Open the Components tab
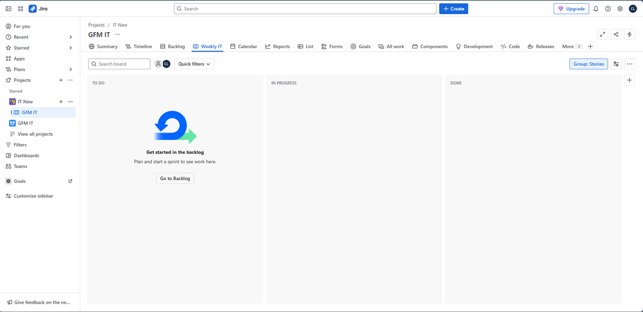 pyautogui.click(x=430, y=47)
